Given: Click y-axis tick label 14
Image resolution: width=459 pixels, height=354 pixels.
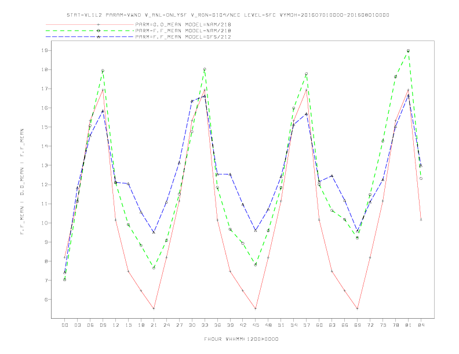Looking at the screenshot, I should (x=44, y=146).
